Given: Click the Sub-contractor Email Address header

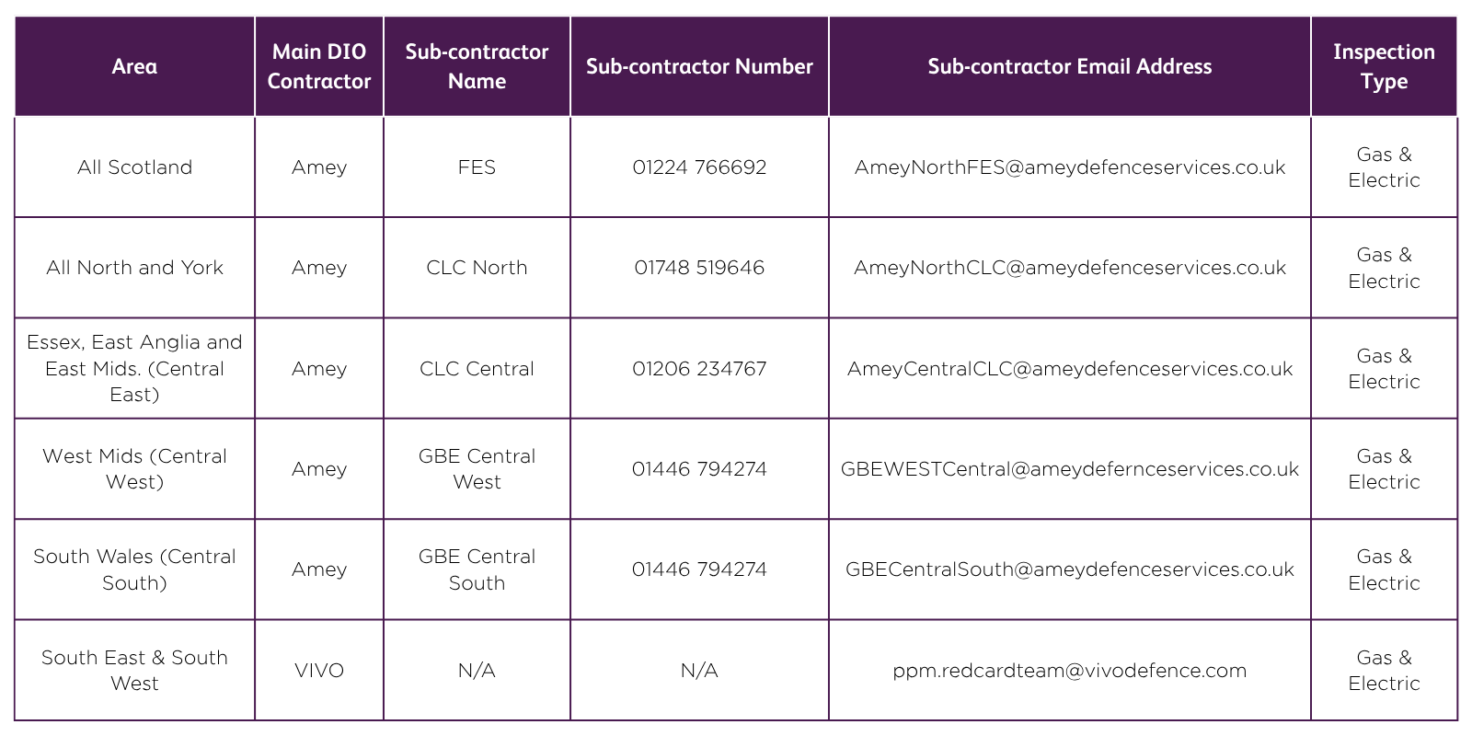Looking at the screenshot, I should point(1069,66).
